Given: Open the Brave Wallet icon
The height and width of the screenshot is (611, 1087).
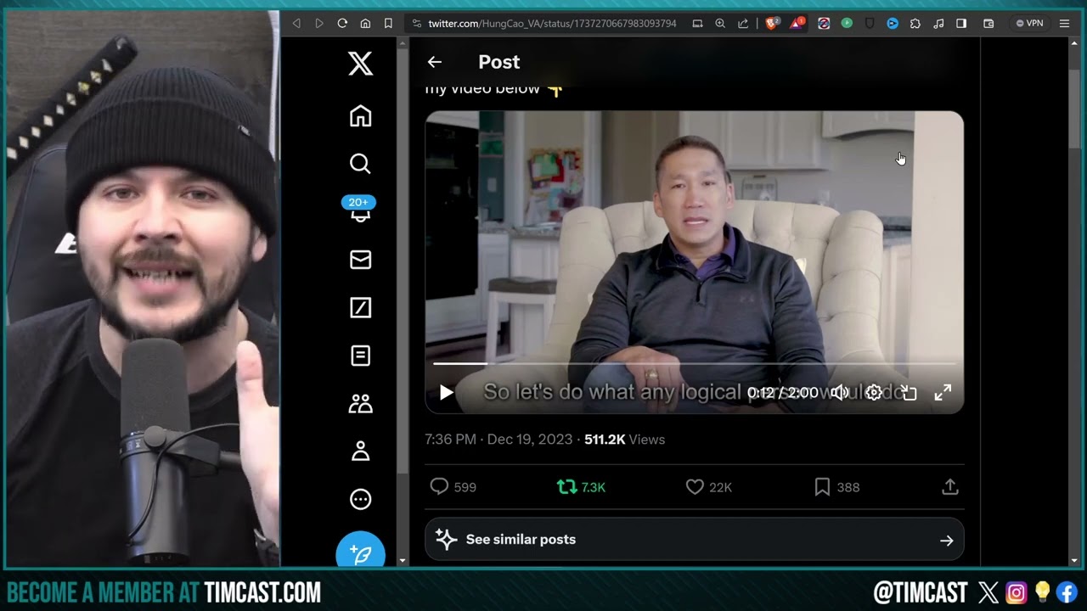Looking at the screenshot, I should 988,23.
